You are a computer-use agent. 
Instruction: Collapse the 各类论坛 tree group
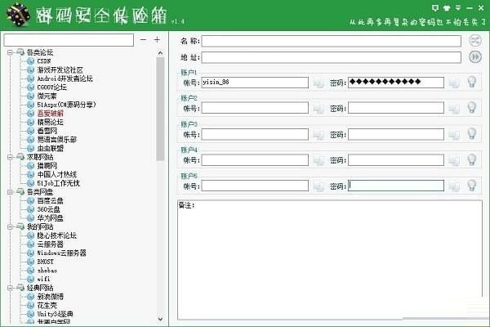(11, 52)
